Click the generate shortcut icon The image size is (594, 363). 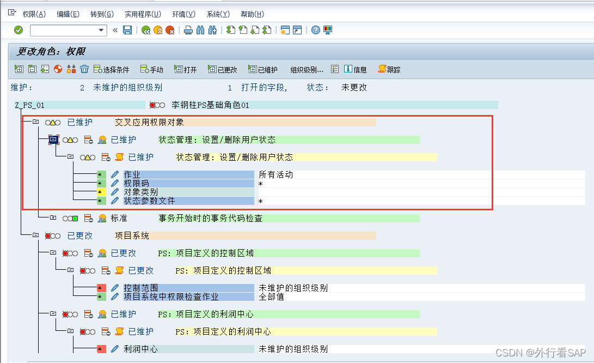click(297, 30)
